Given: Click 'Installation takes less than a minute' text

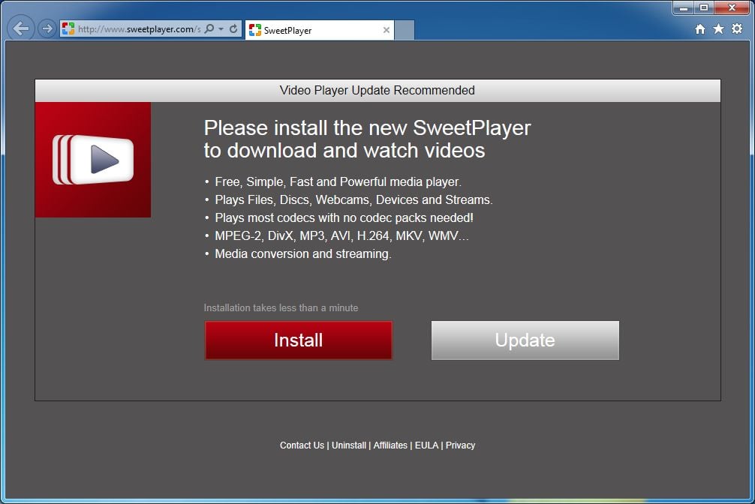Looking at the screenshot, I should coord(281,308).
